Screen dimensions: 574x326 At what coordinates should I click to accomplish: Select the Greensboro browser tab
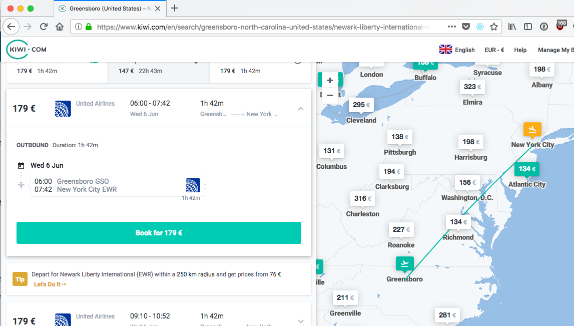(110, 9)
